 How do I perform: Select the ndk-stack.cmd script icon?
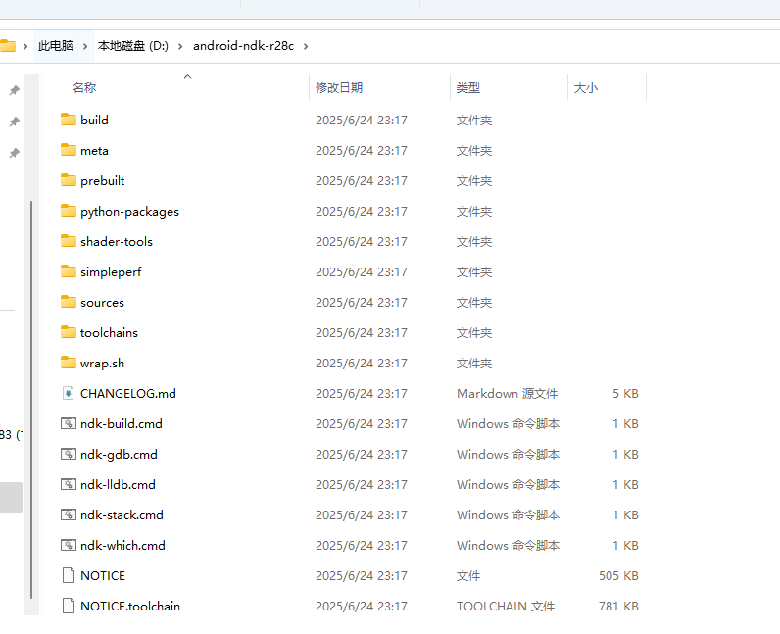pyautogui.click(x=69, y=514)
